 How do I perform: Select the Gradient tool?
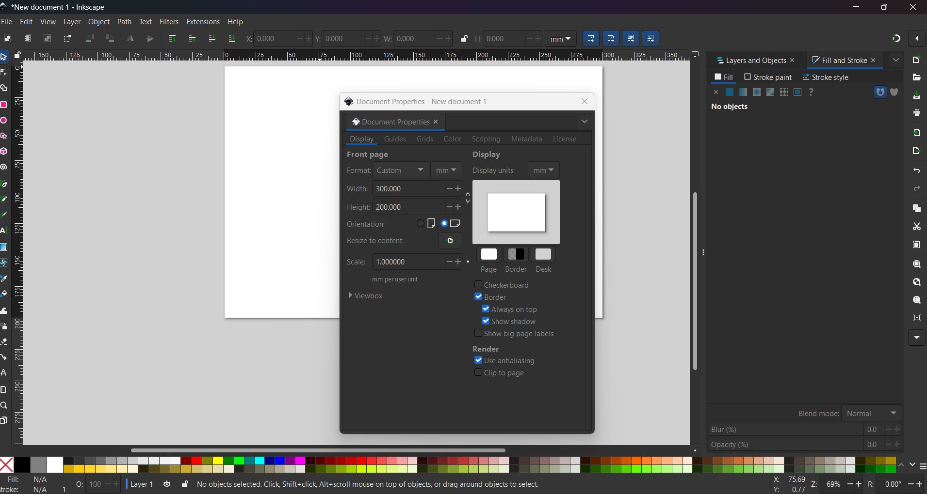pos(4,247)
